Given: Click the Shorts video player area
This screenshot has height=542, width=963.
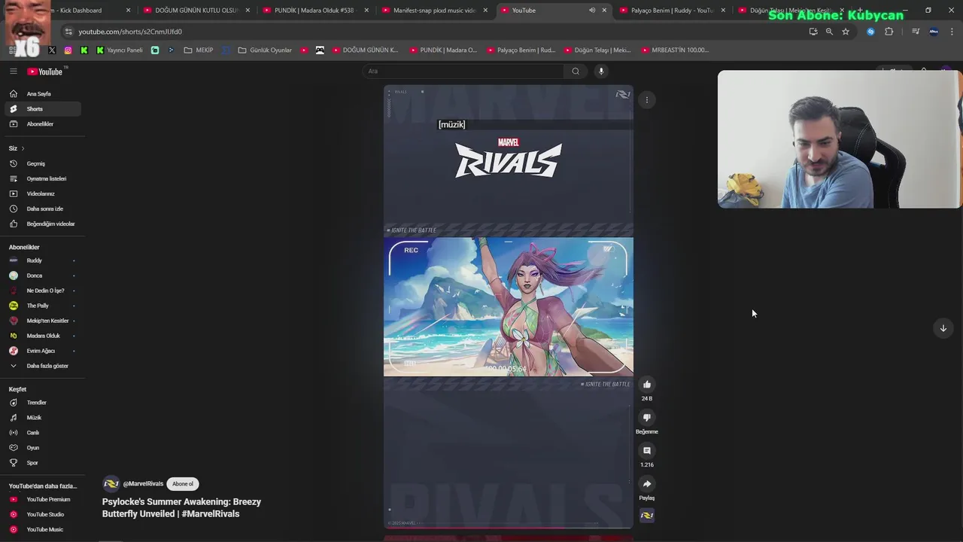Looking at the screenshot, I should [x=509, y=306].
